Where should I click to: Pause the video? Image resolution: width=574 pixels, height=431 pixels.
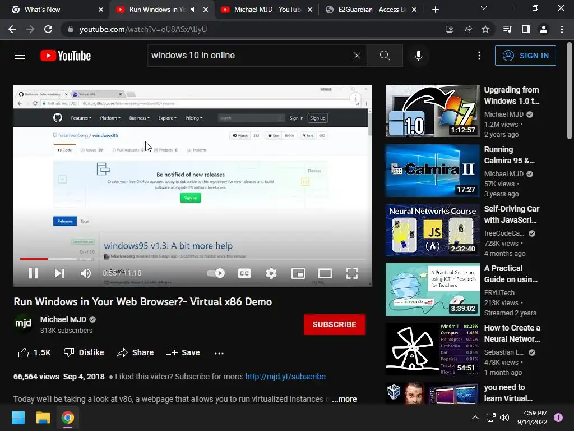coord(33,273)
